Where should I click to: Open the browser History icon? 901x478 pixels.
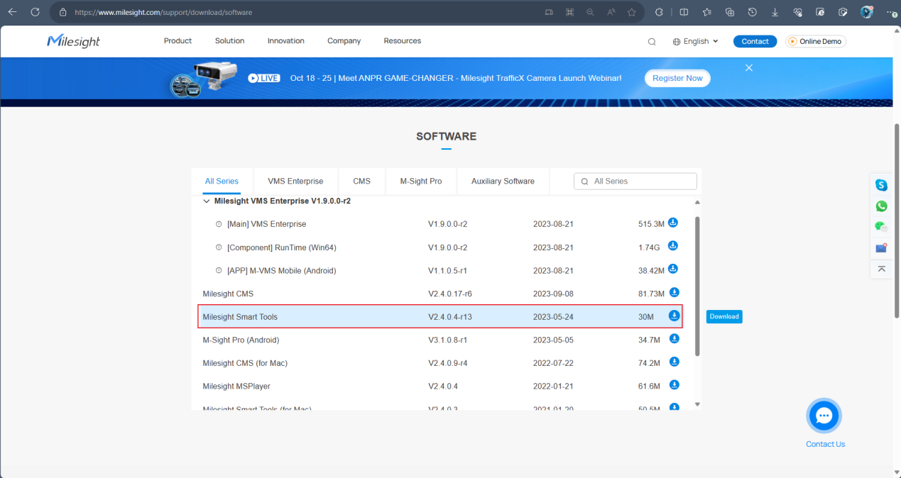(752, 12)
